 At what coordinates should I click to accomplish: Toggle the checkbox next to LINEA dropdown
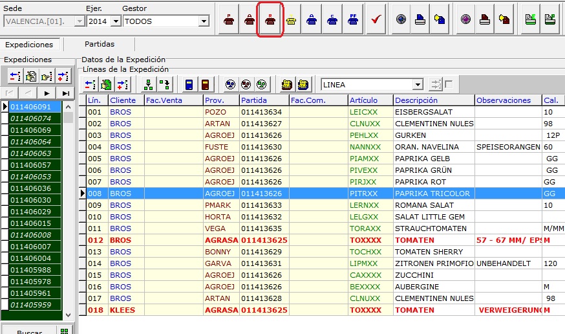(449, 84)
